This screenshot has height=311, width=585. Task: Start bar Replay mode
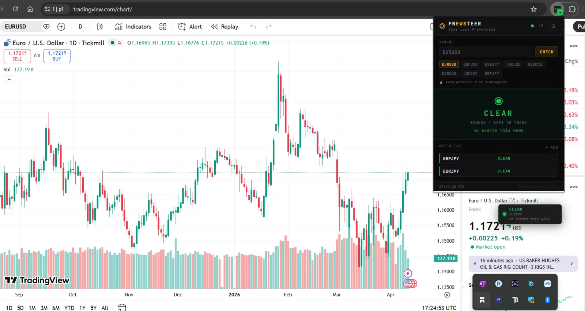point(224,27)
